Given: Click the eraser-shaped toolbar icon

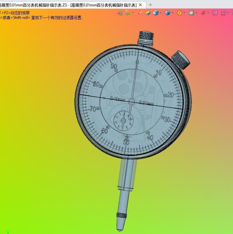Looking at the screenshot, I should tap(140, 13).
